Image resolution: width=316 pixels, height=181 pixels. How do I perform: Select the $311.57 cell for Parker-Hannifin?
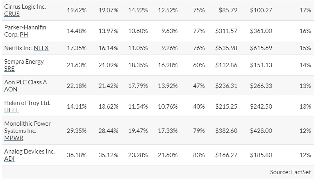point(226,31)
